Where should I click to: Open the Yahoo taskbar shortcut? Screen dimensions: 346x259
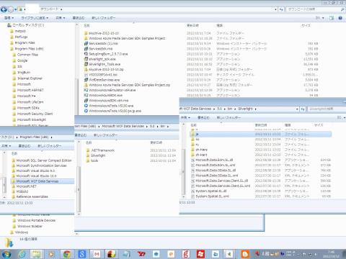(141, 254)
